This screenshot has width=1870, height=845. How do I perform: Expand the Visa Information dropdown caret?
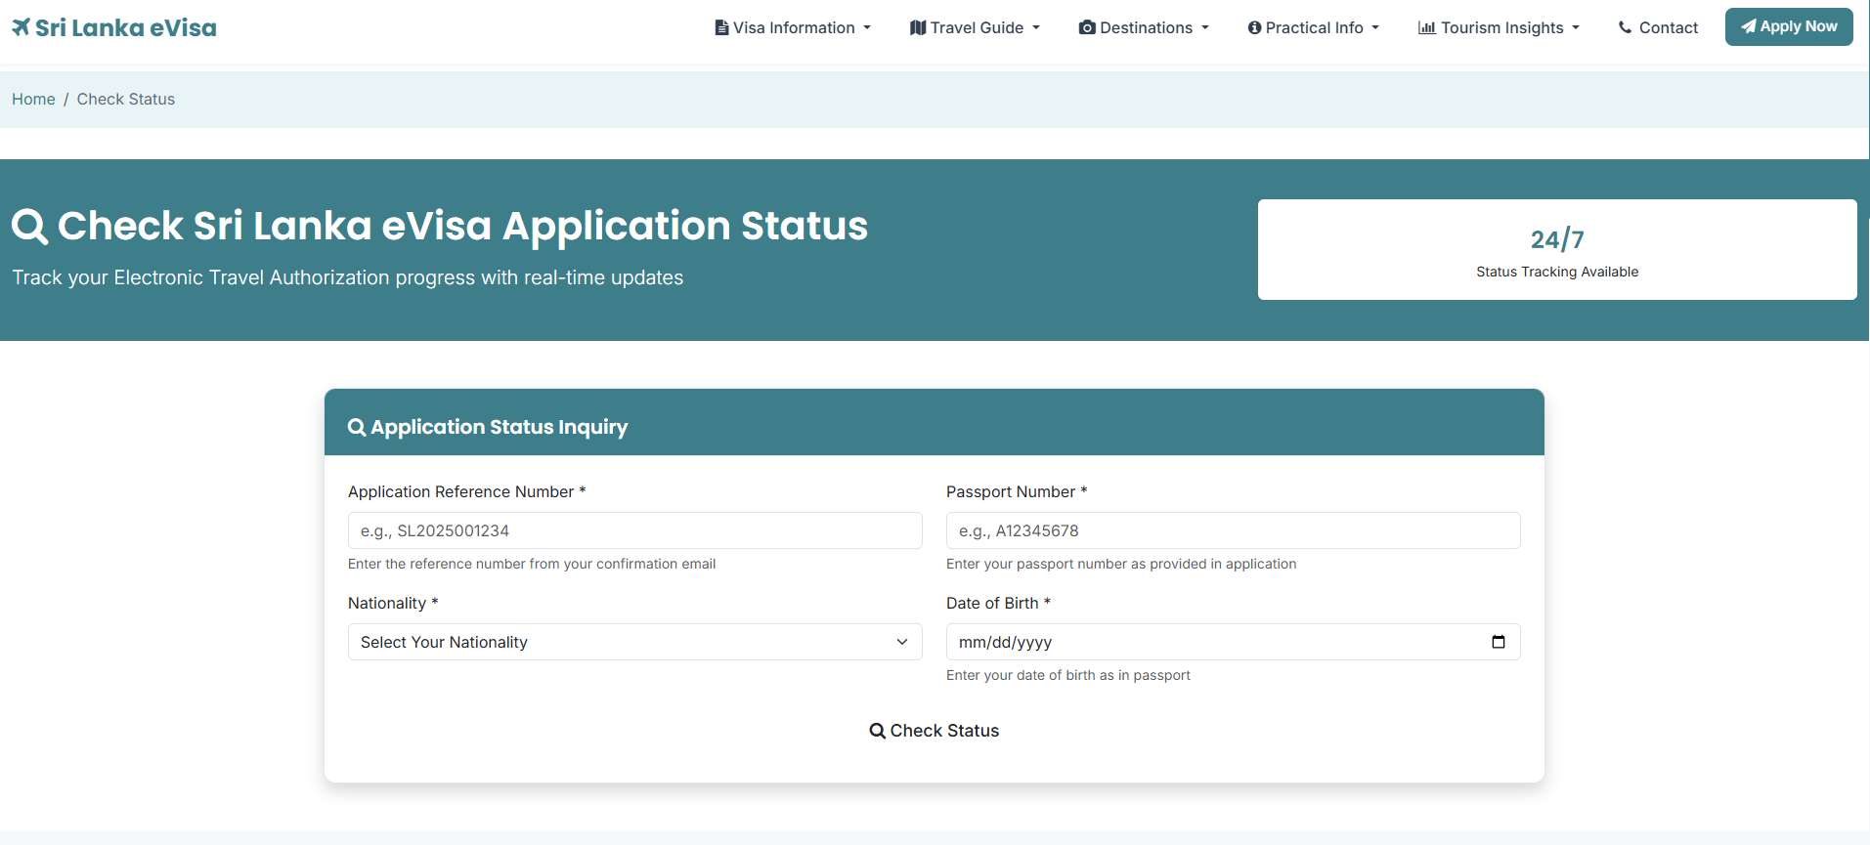pos(867,27)
